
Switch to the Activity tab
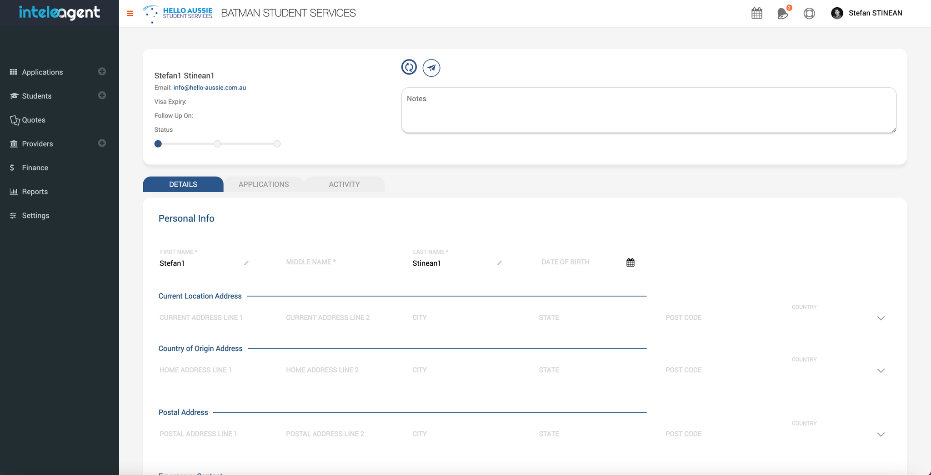click(344, 184)
